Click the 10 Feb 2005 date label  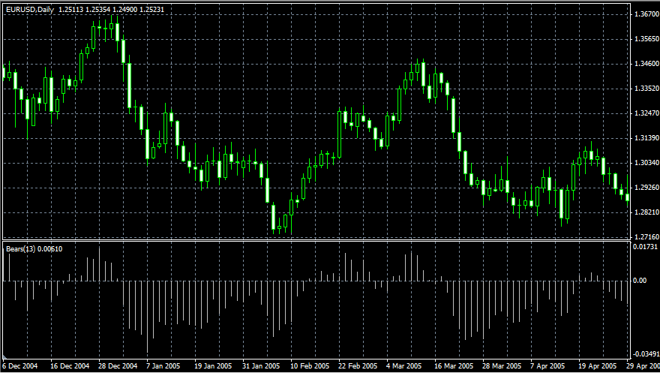point(310,365)
